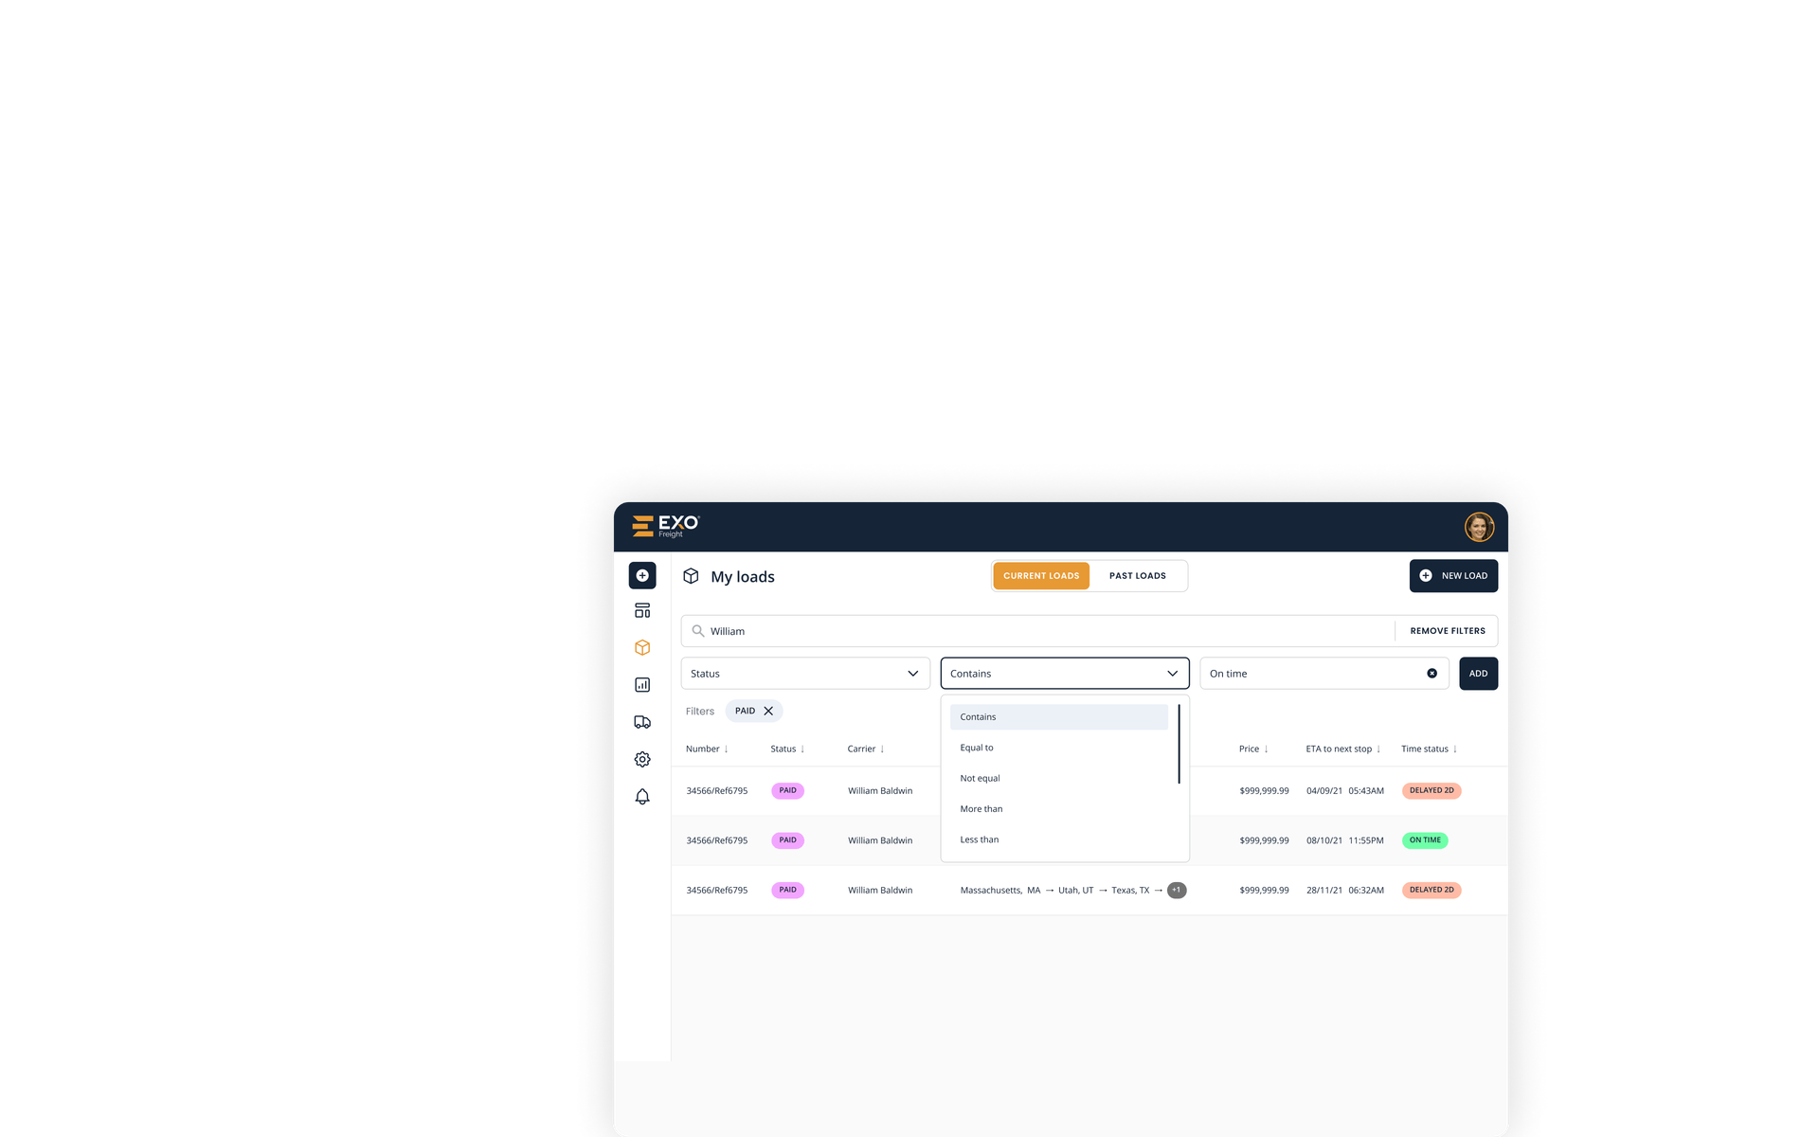Select the orange loads box icon
Screen dimensions: 1819x1137
(642, 648)
